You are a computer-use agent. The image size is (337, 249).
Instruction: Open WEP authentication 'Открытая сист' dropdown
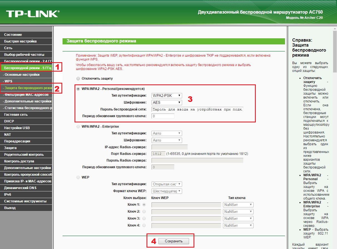pyautogui.click(x=167, y=184)
